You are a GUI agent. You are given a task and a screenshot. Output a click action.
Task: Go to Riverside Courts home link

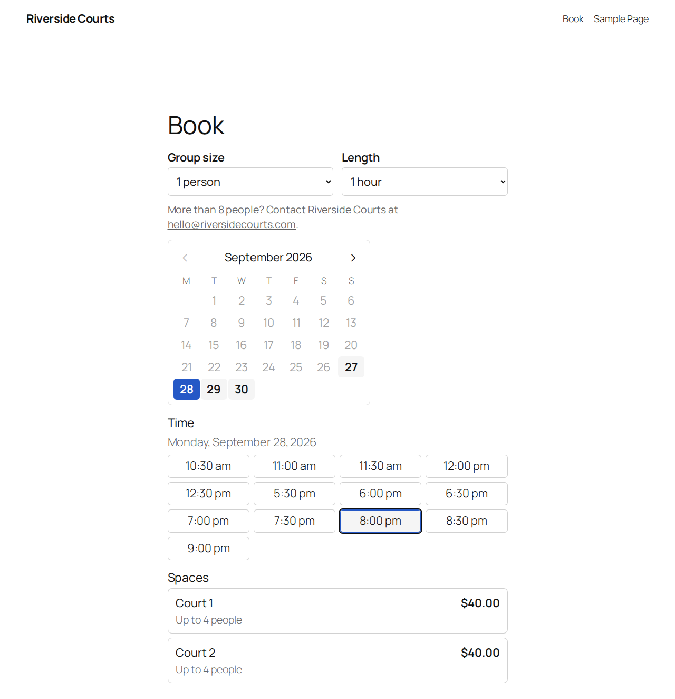point(71,19)
